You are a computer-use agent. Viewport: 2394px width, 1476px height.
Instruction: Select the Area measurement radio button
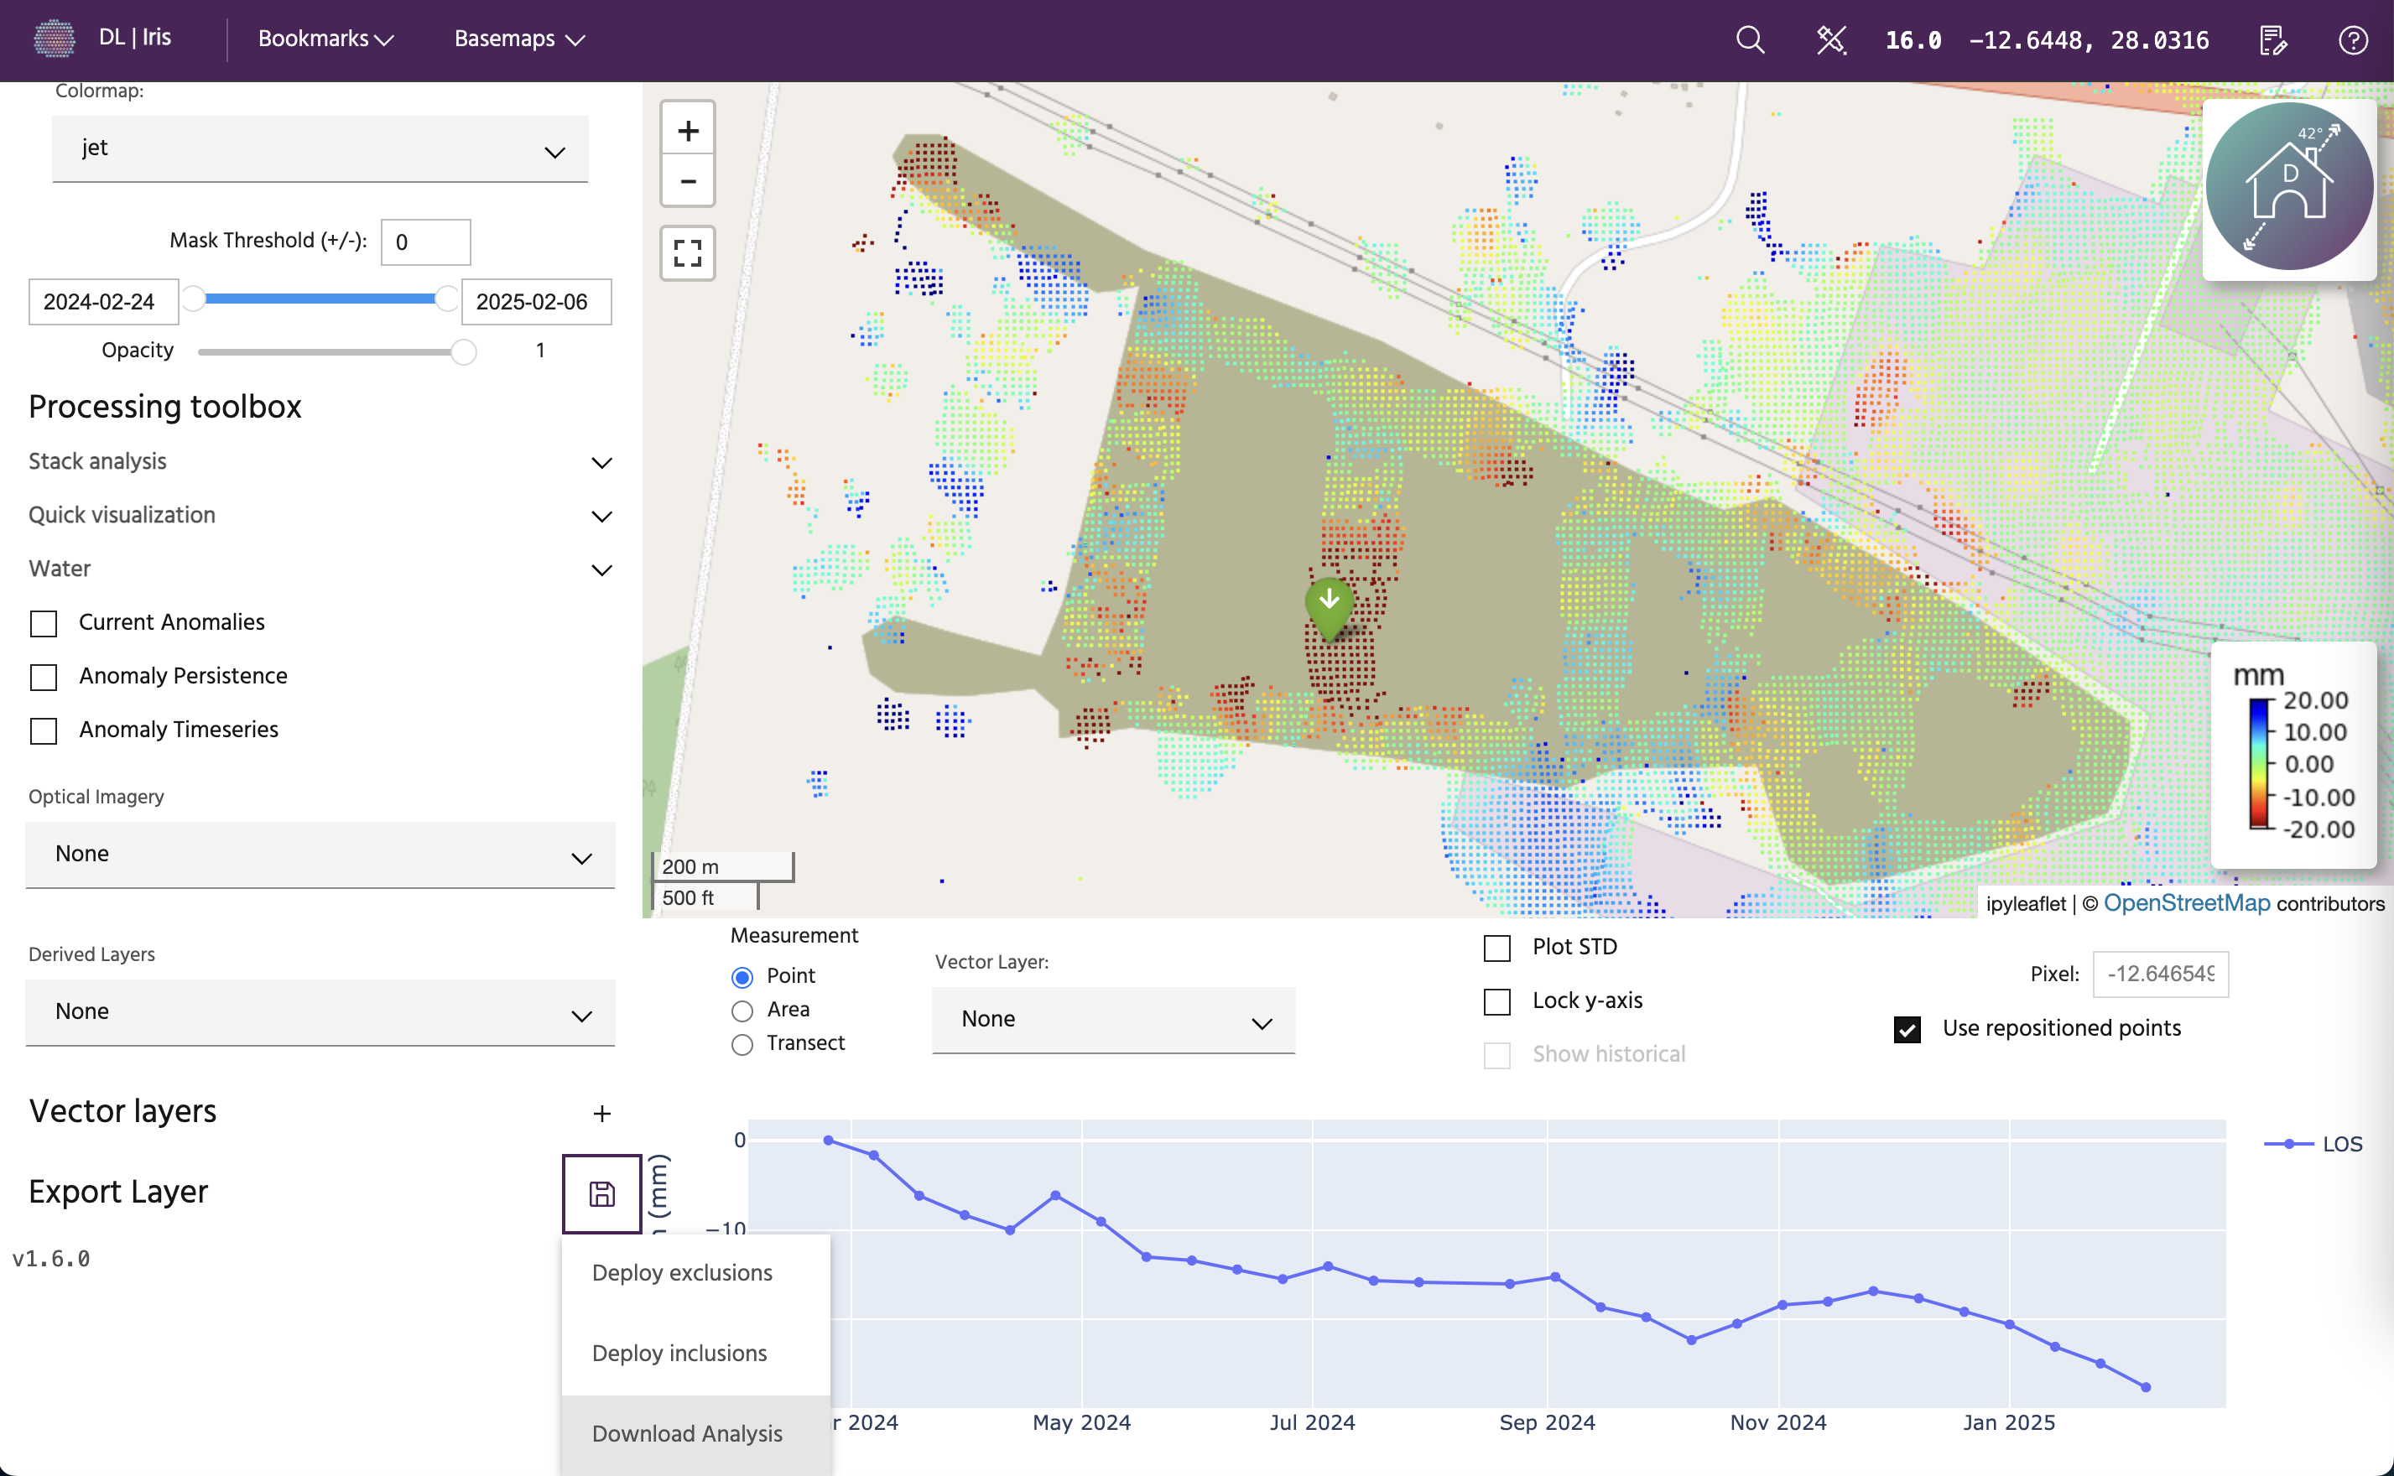coord(742,1011)
